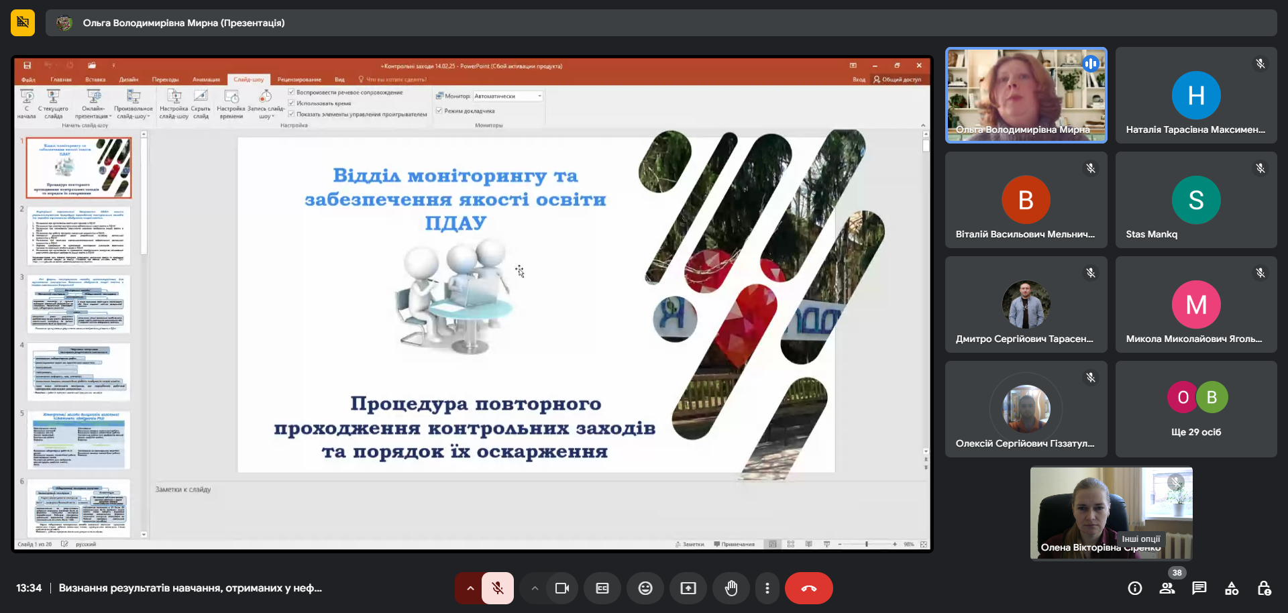The image size is (1288, 613).
Task: Unmute microphone in Meet toolbar
Action: coord(498,588)
